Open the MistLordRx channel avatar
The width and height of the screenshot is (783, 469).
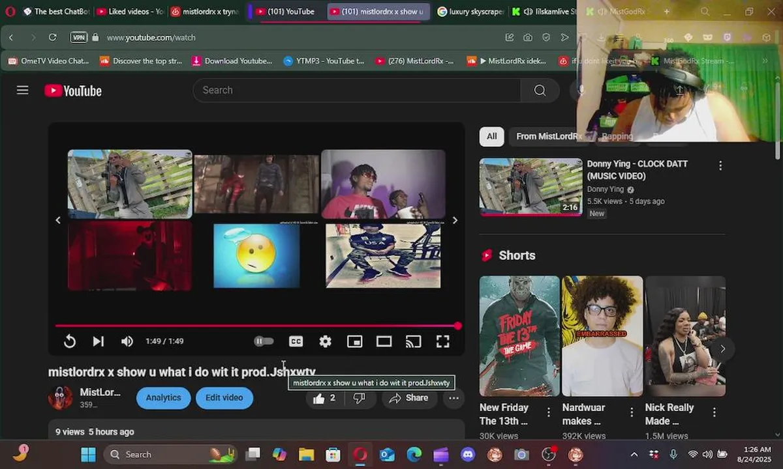pyautogui.click(x=61, y=397)
